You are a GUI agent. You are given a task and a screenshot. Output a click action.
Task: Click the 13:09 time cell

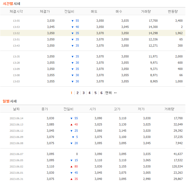pos(16,69)
